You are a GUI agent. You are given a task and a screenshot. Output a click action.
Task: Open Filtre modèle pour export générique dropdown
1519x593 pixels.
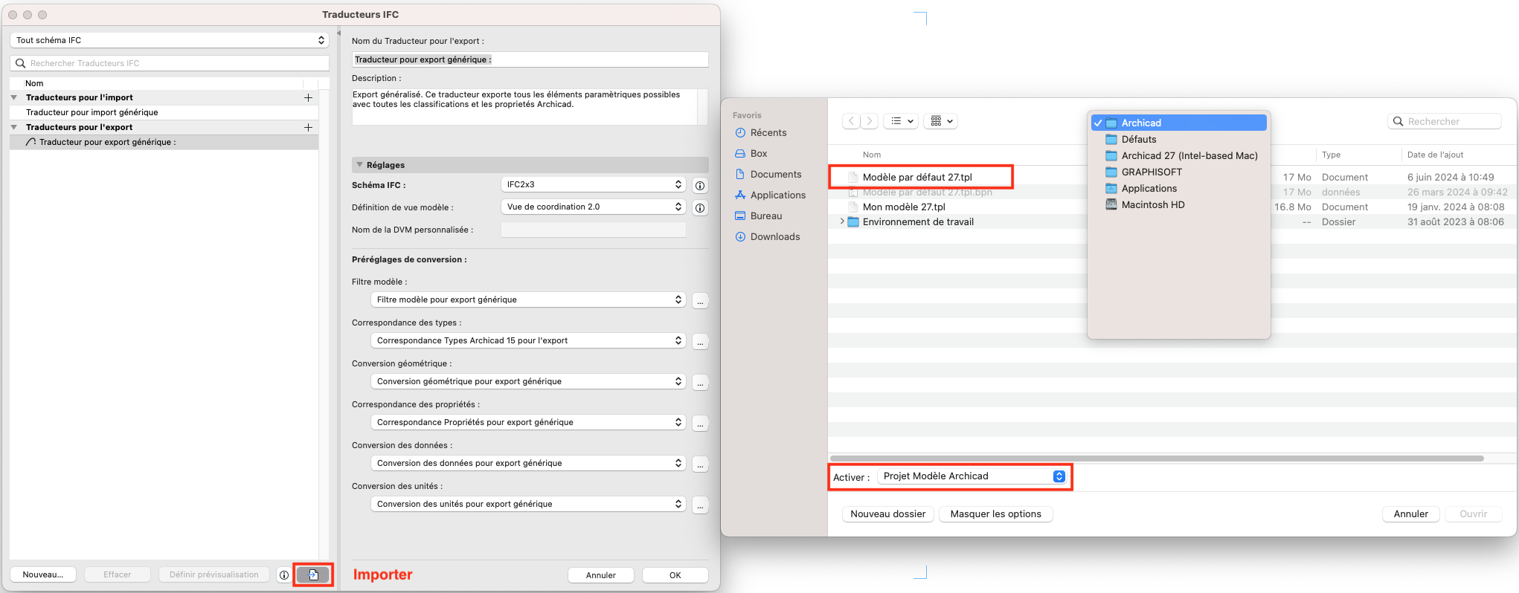[527, 299]
